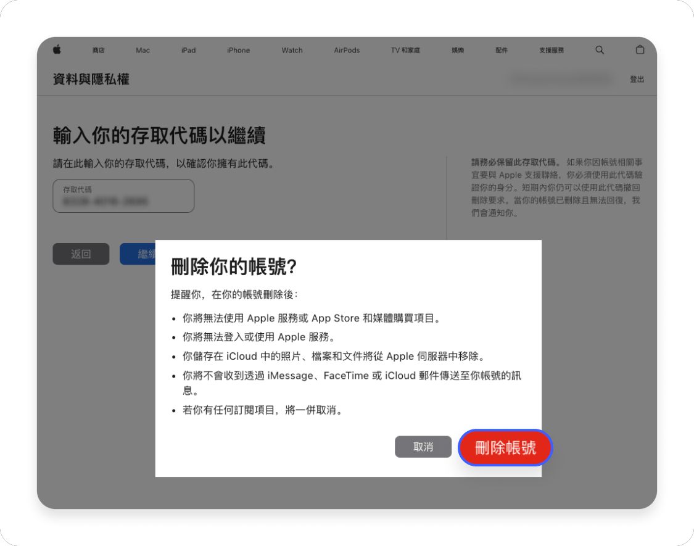Focus the 存取代碼 input field

point(123,196)
